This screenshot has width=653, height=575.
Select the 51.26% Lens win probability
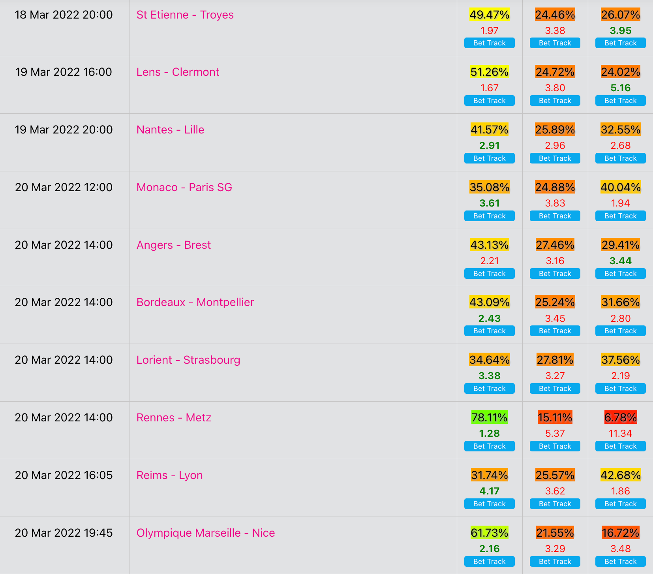coord(490,72)
